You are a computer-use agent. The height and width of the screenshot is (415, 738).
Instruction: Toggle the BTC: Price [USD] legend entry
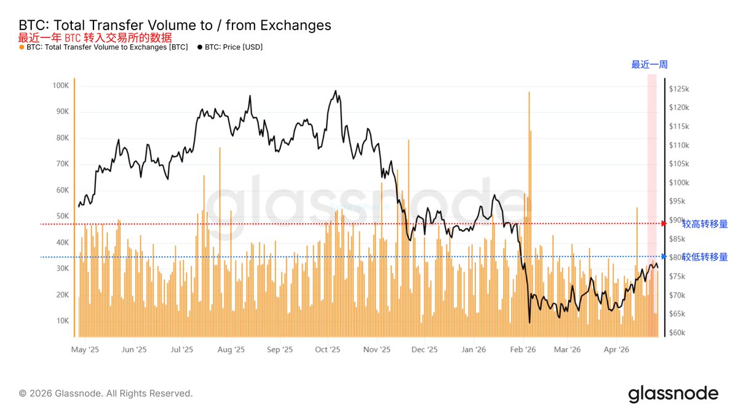pyautogui.click(x=234, y=47)
